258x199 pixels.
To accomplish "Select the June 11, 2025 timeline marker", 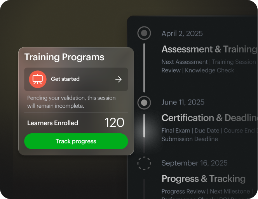I will pos(144,103).
